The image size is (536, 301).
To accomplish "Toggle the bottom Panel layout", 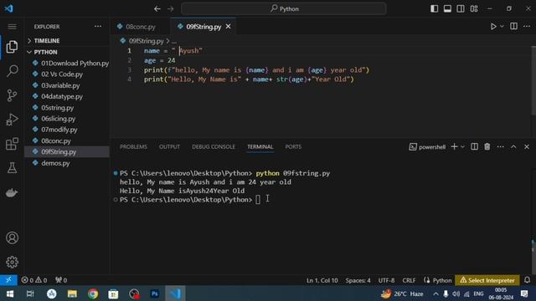I will (447, 8).
